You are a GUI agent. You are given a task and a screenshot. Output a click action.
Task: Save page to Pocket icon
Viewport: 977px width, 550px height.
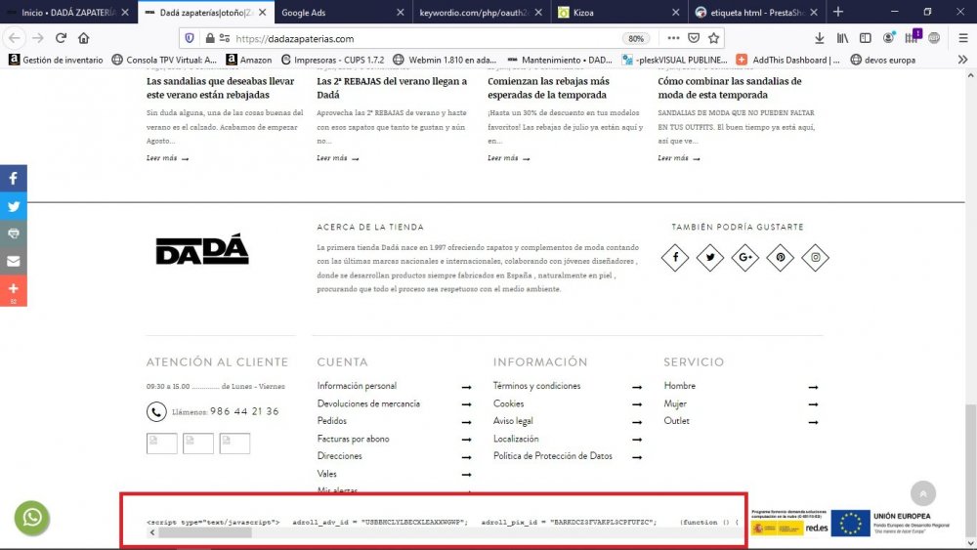click(x=694, y=38)
